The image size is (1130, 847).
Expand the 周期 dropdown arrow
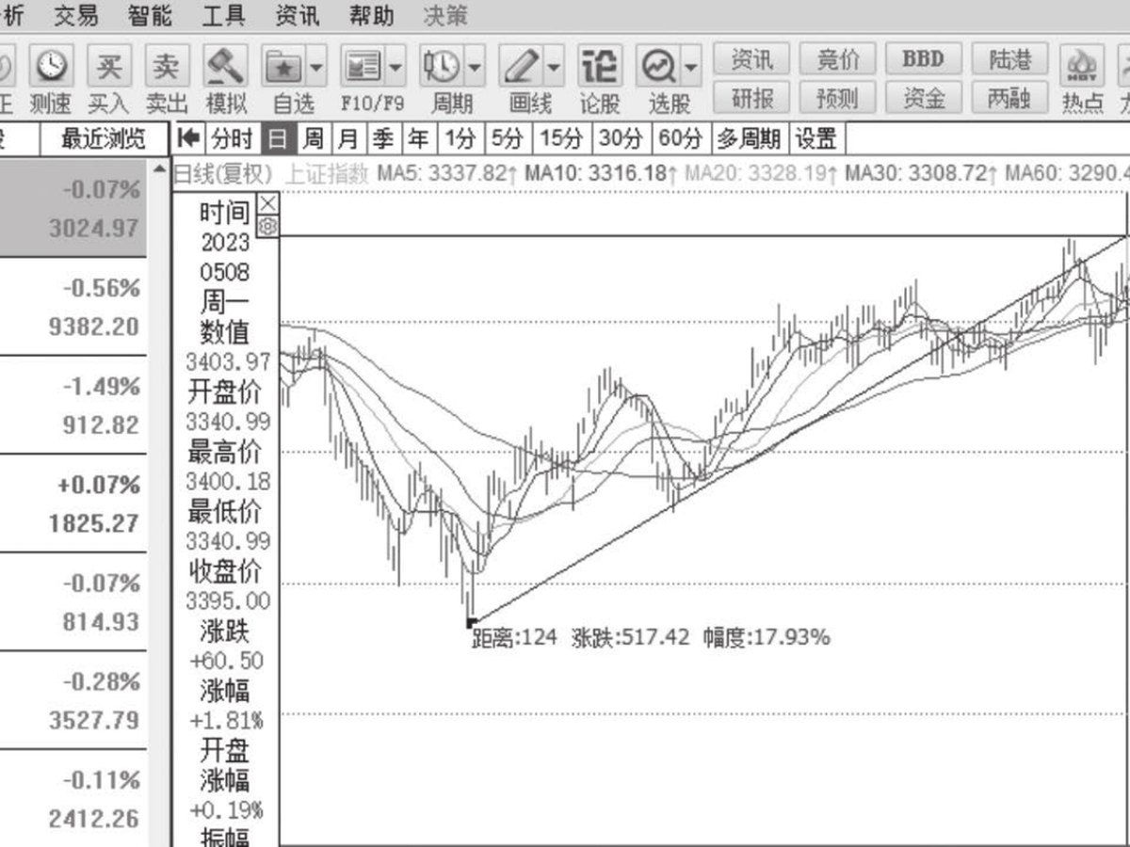click(x=474, y=68)
